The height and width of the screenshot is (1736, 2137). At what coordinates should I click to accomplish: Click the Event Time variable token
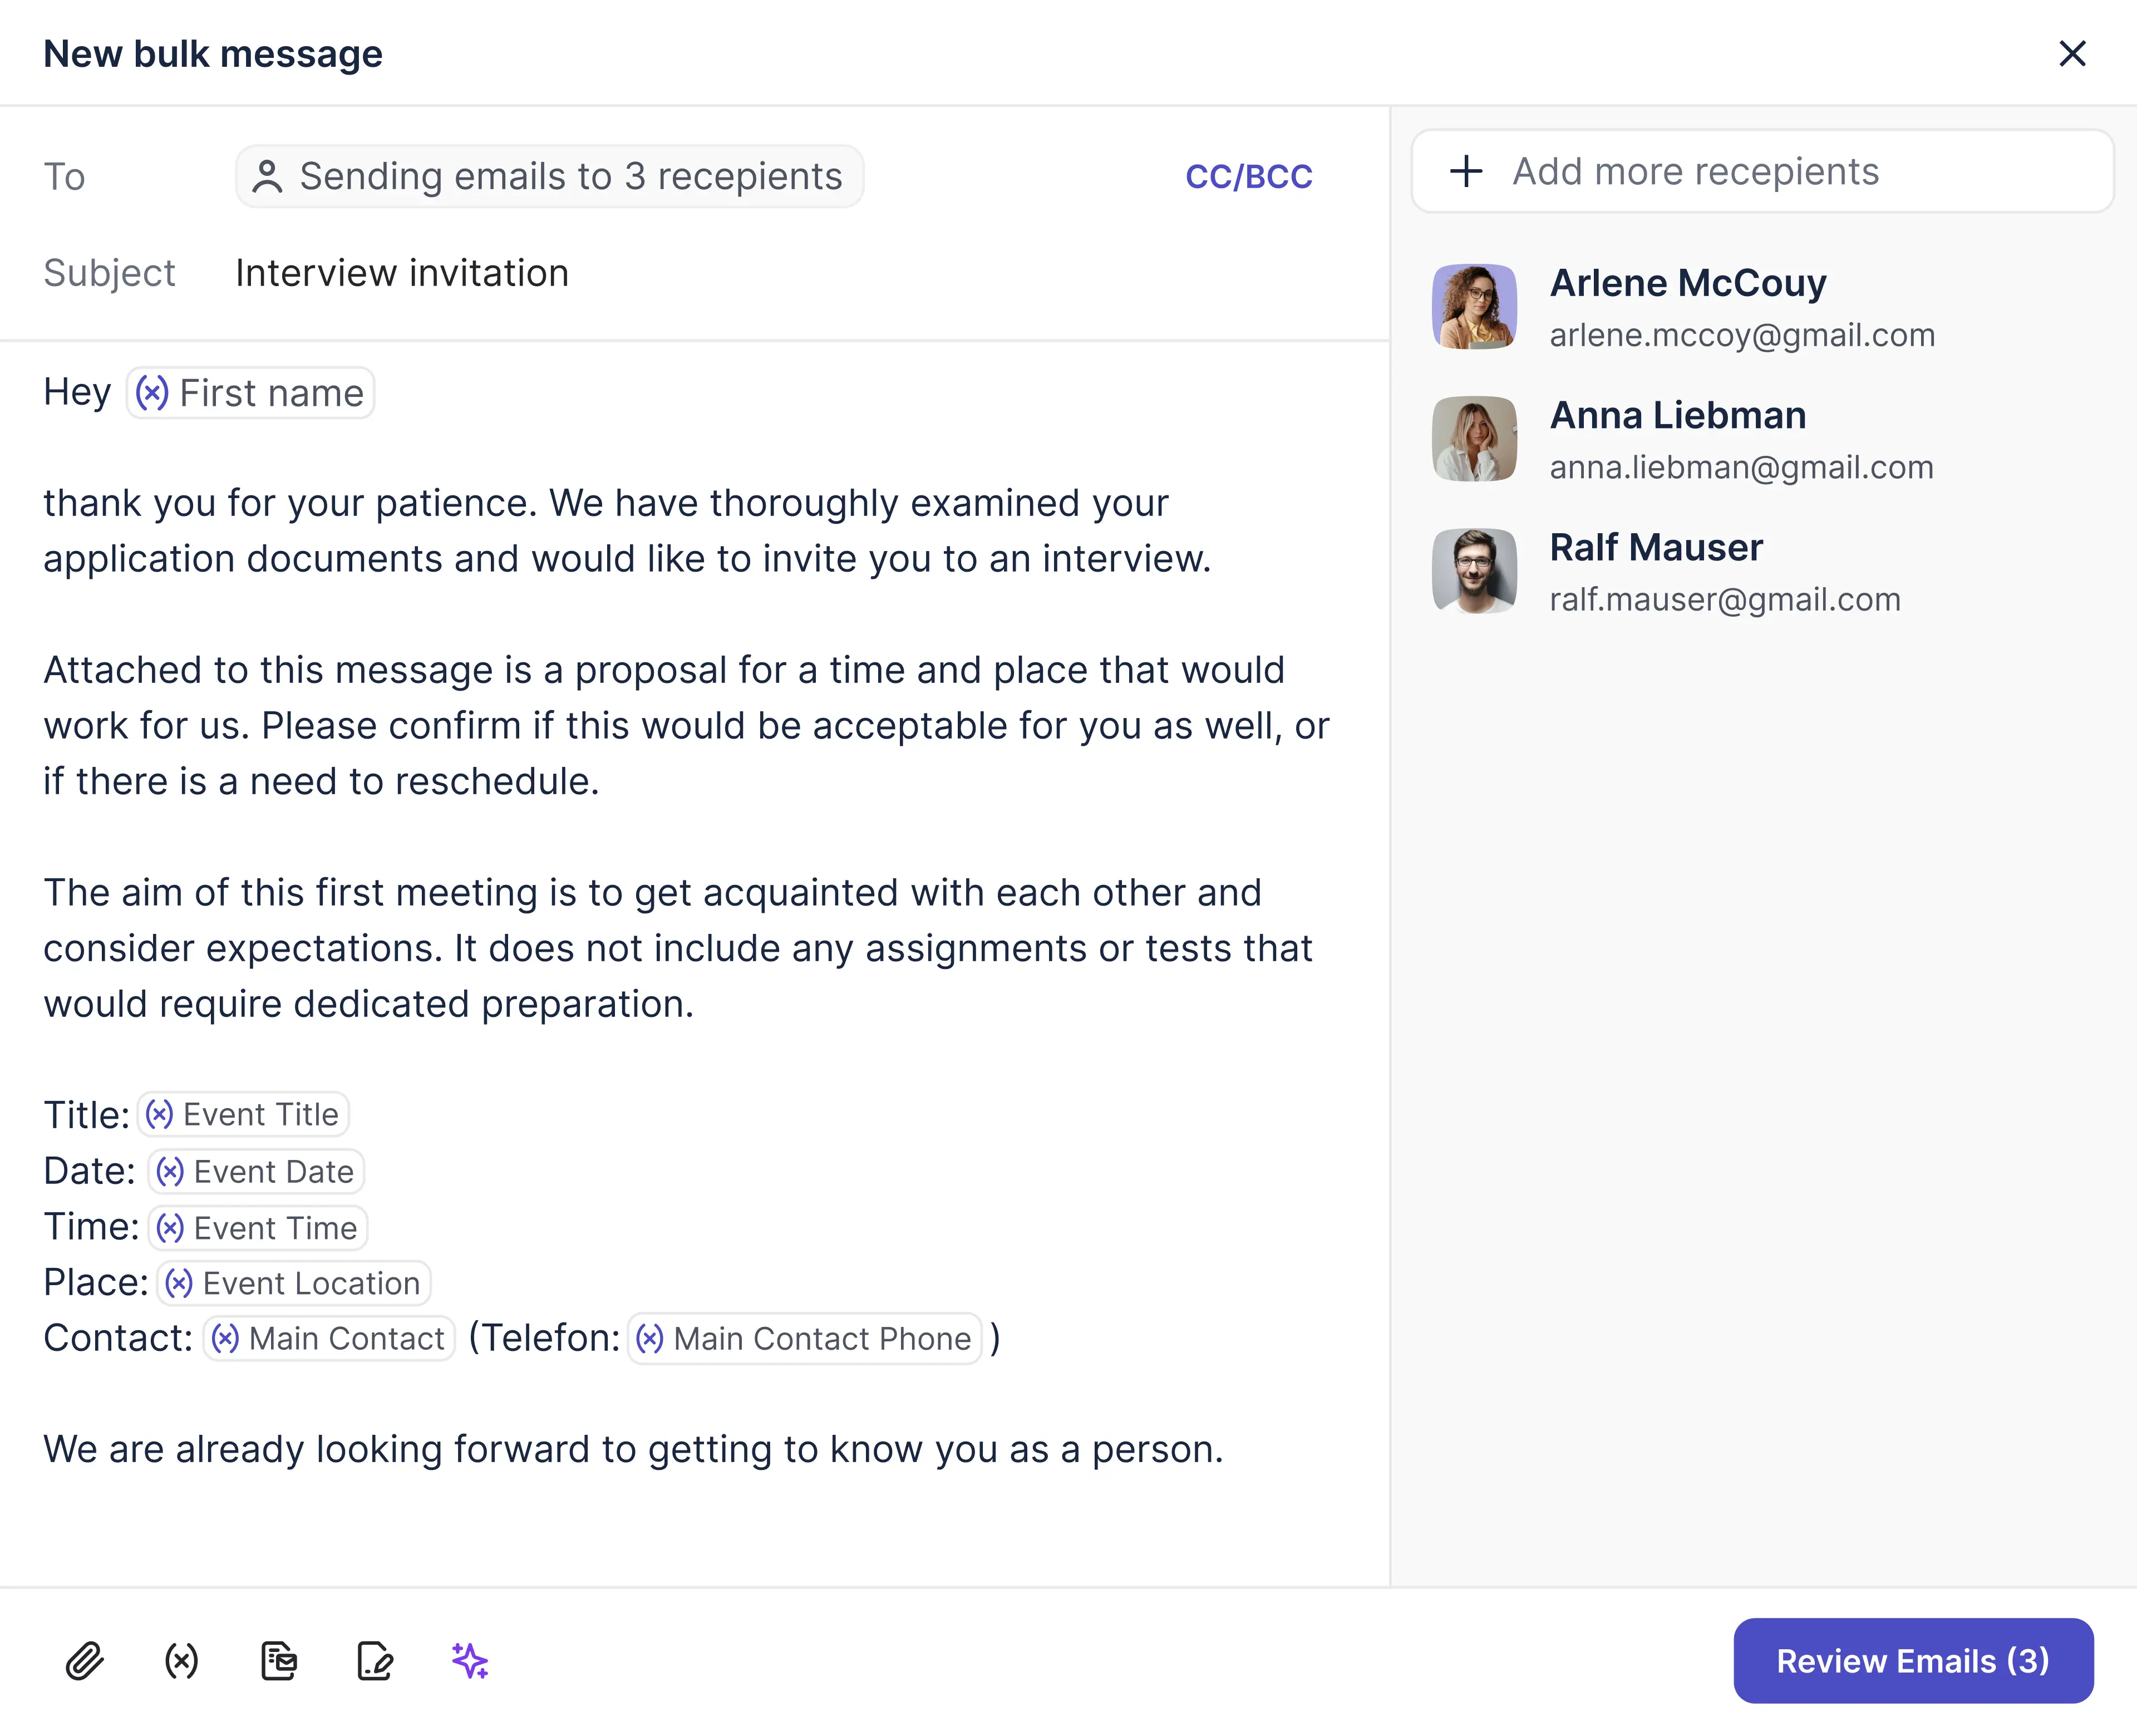[x=258, y=1227]
